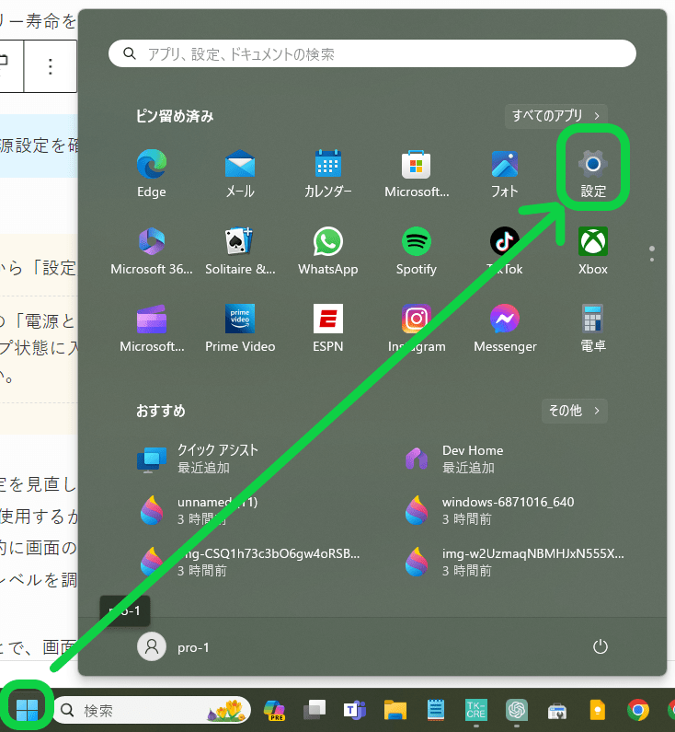Open File Explorer from the taskbar
675x732 pixels.
tap(395, 711)
